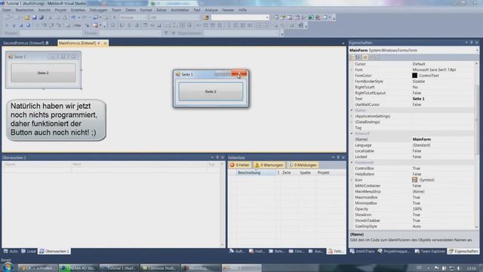Click the (Name) value MainForm
Viewport: 483px width, 272px height.
(422, 139)
